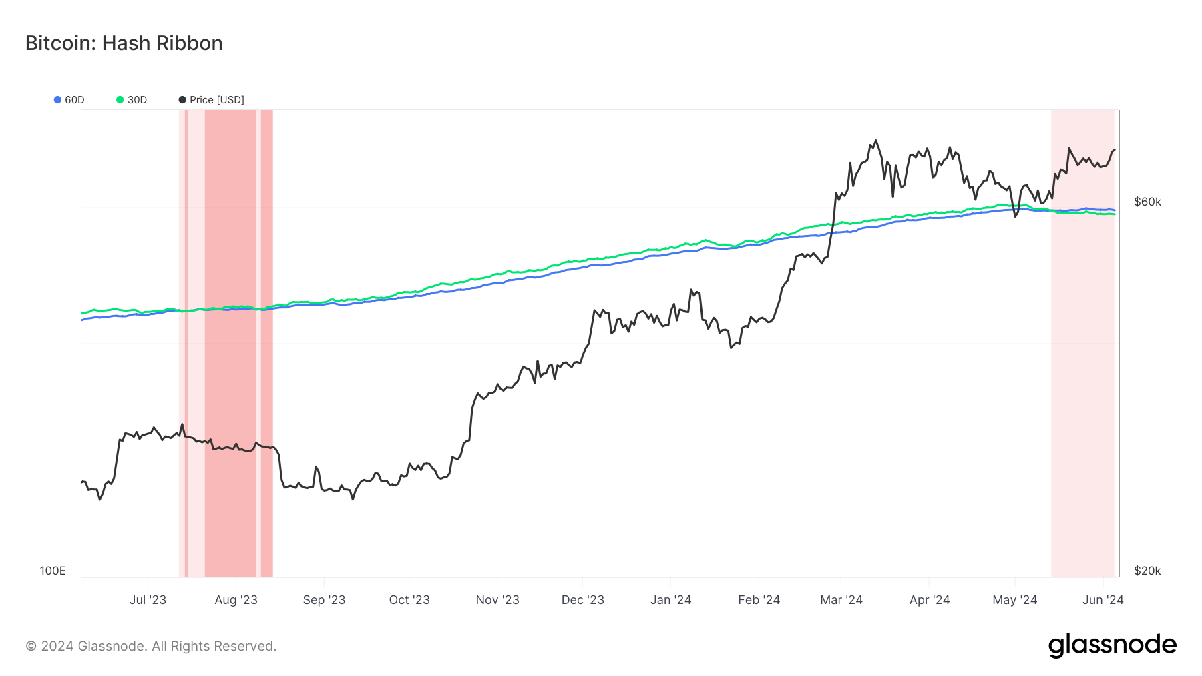Hide the Price [USD] series label
This screenshot has width=1202, height=676.
(217, 100)
